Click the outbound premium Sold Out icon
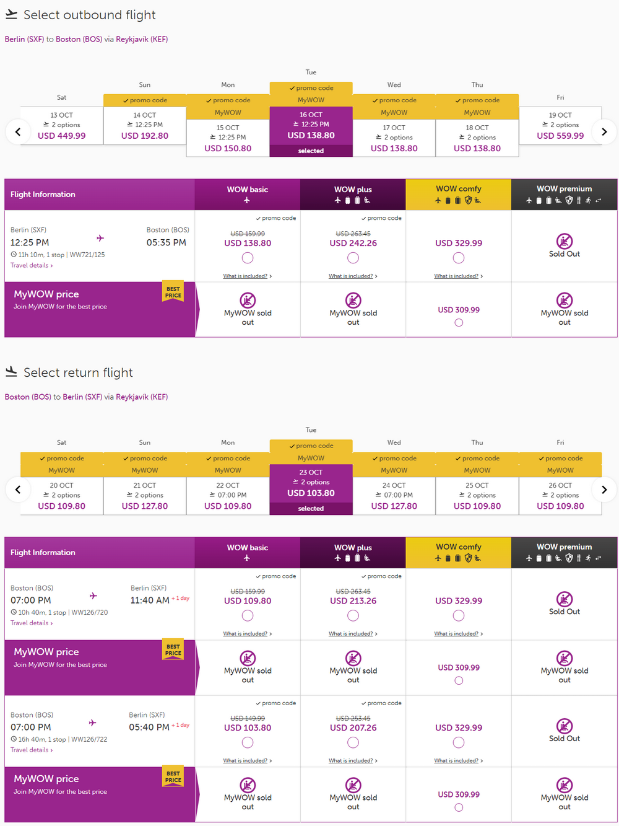Screen dimensions: 619x826 tap(565, 241)
